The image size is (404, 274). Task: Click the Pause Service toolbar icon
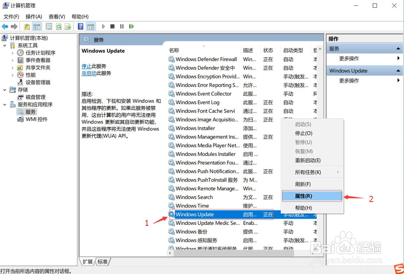122,26
